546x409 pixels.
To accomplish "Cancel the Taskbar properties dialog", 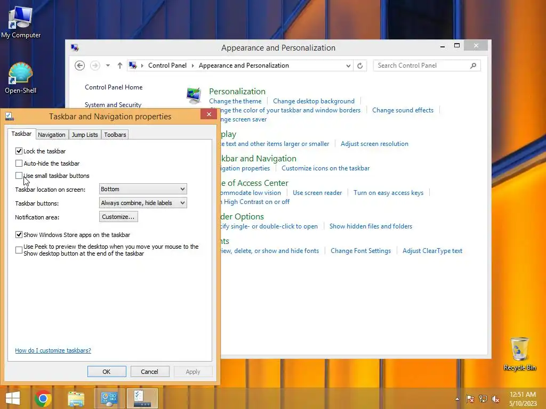I will 149,371.
